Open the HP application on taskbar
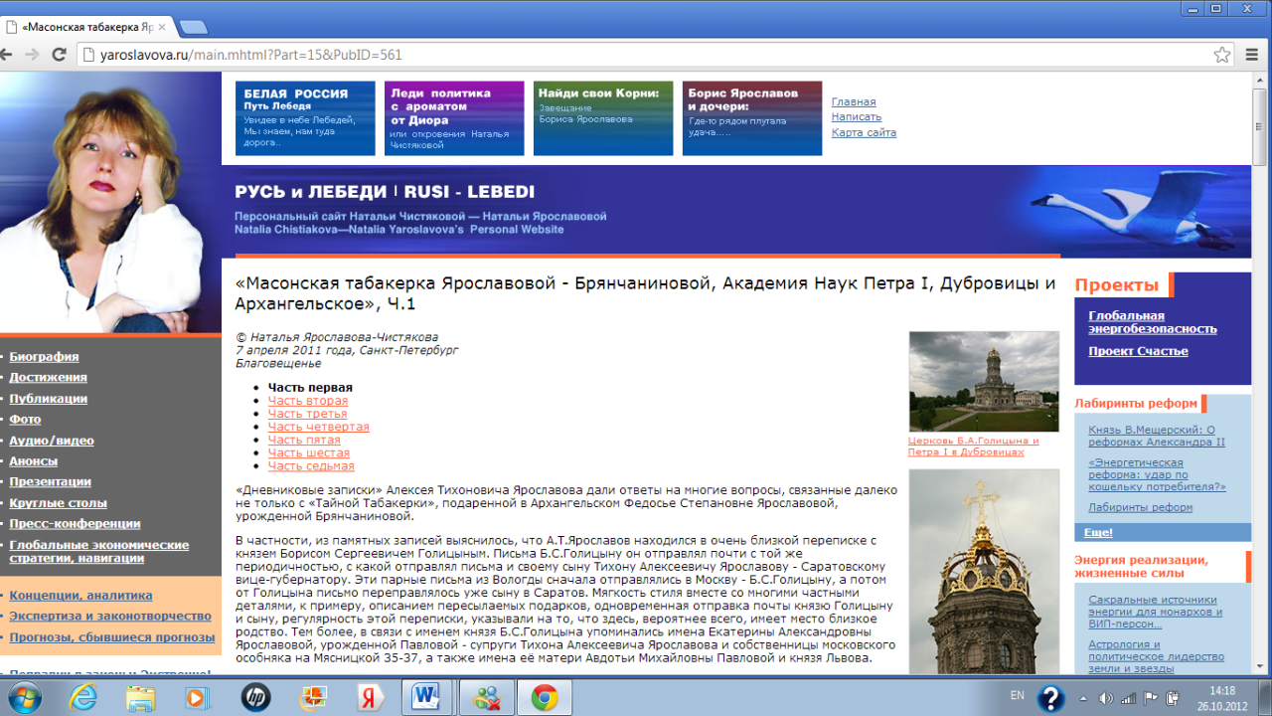 255,697
